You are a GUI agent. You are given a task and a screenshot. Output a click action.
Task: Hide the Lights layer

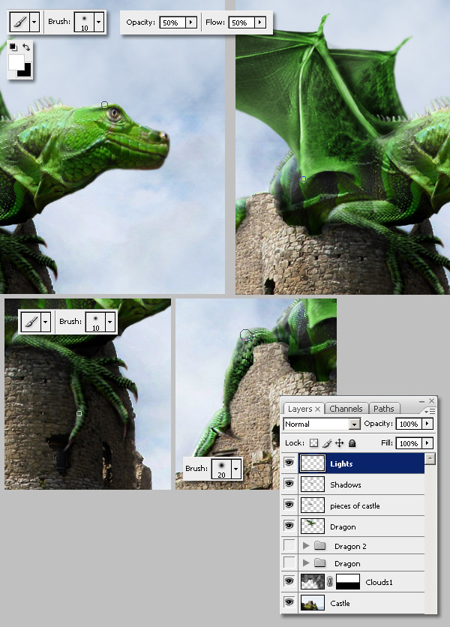(x=289, y=463)
